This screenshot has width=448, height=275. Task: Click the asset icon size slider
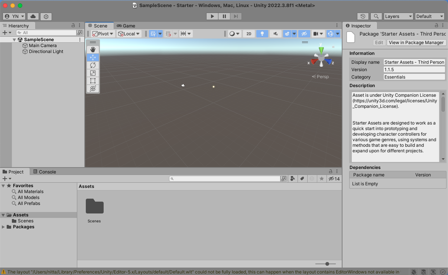(327, 264)
